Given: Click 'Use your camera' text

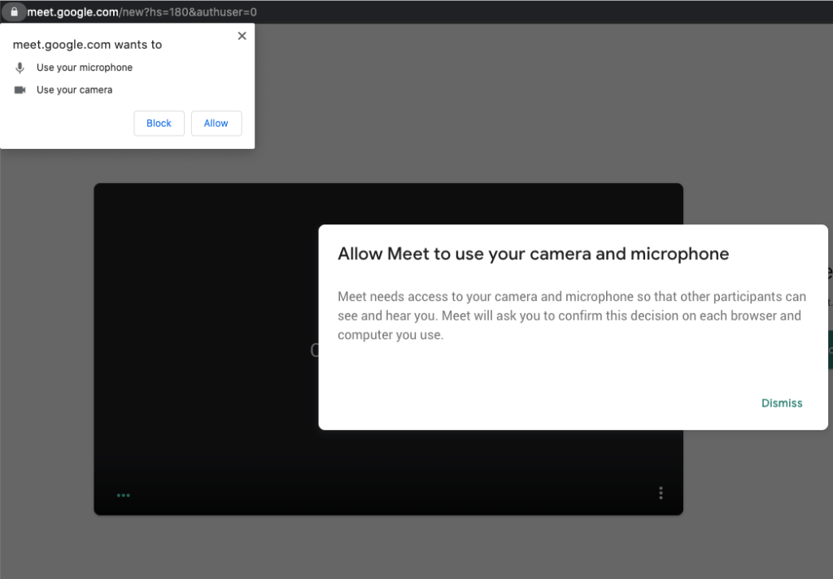Looking at the screenshot, I should 74,89.
